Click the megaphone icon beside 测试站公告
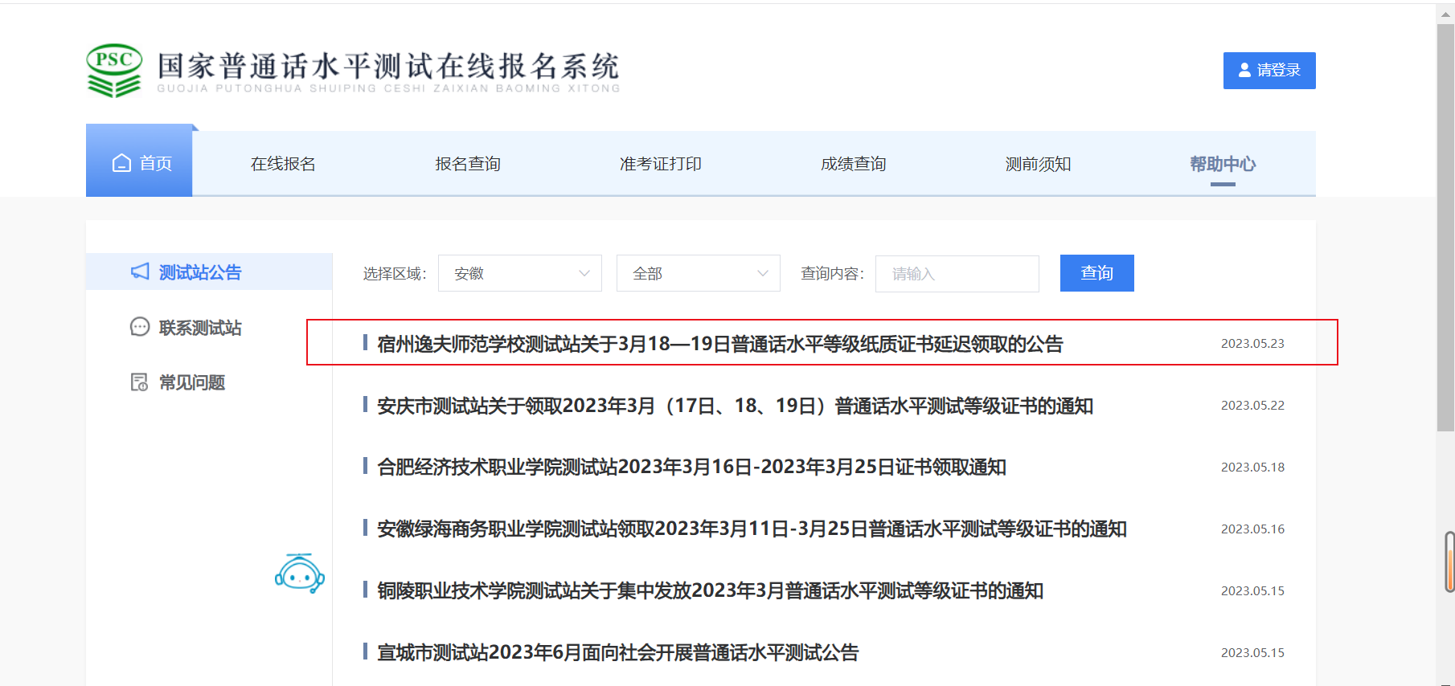The image size is (1455, 686). coord(140,272)
